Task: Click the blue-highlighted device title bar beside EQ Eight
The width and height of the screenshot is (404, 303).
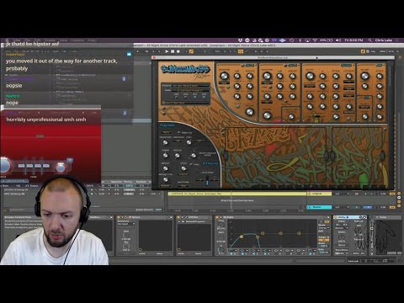Action: pyautogui.click(x=350, y=217)
